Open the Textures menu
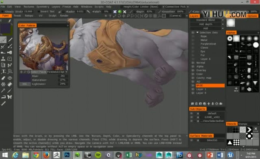Image resolution: width=260 pixels, height=159 pixels. 29,7
